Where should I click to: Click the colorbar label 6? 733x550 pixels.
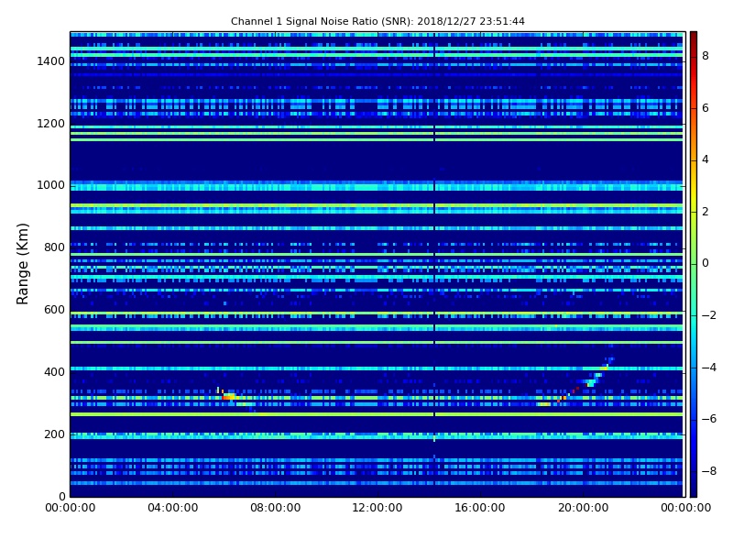706,108
